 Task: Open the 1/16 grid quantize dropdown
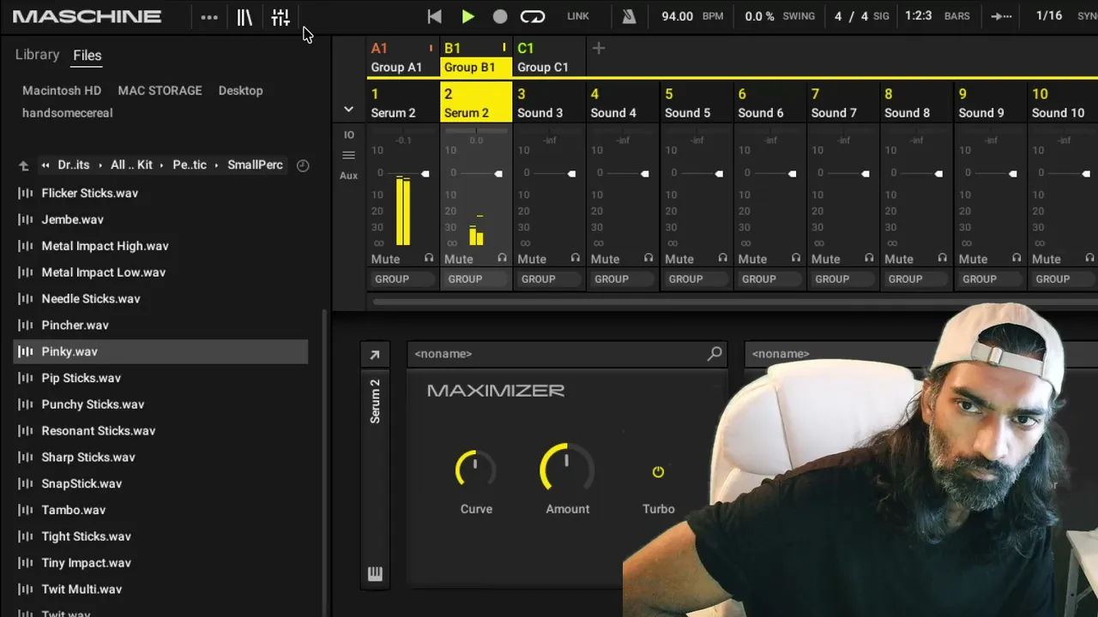pos(1049,15)
